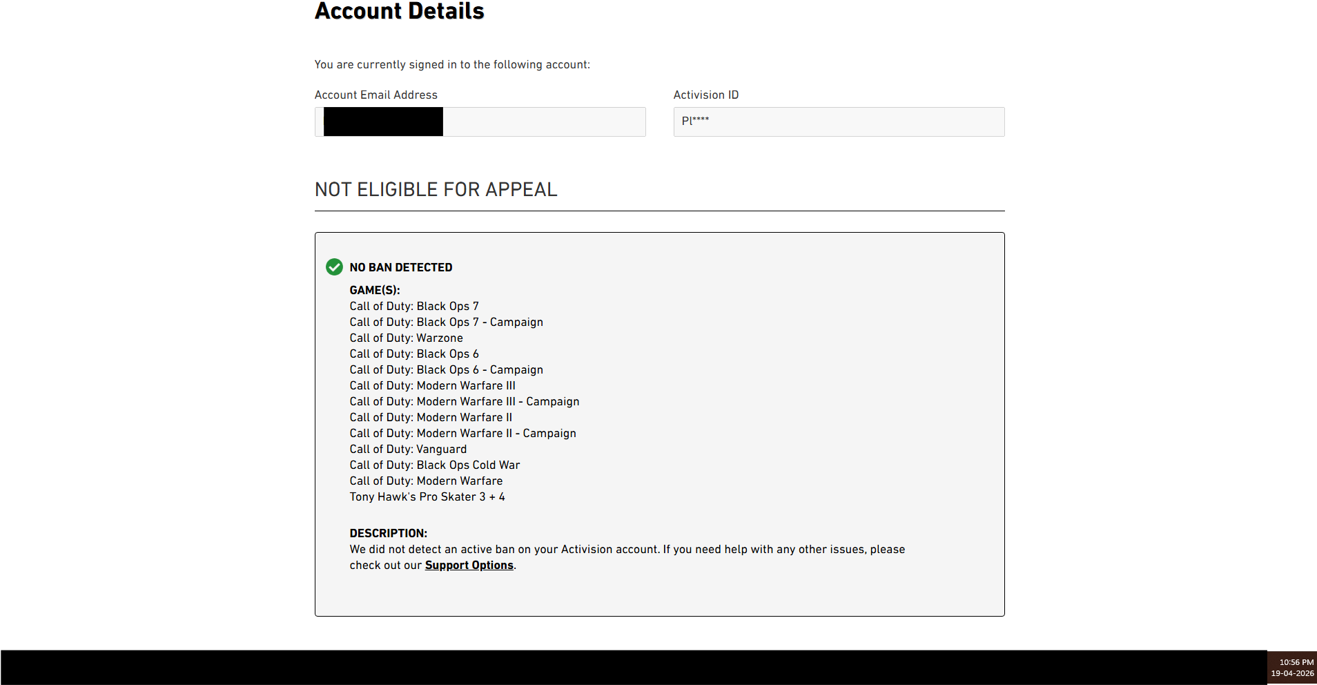The height and width of the screenshot is (685, 1317).
Task: Select 'Call of Duty: Vanguard' entry
Action: (x=409, y=450)
